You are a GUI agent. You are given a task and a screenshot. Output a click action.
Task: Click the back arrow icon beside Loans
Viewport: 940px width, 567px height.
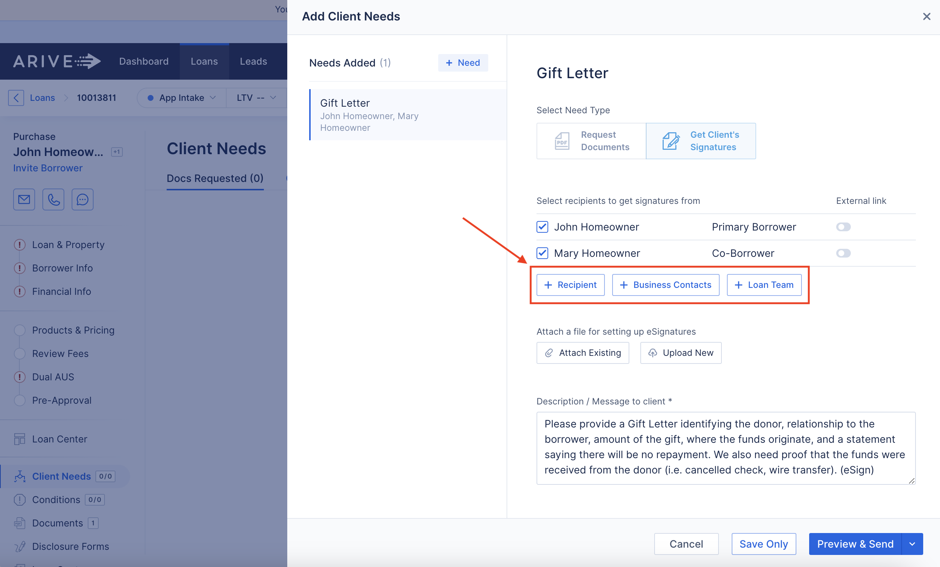click(16, 98)
